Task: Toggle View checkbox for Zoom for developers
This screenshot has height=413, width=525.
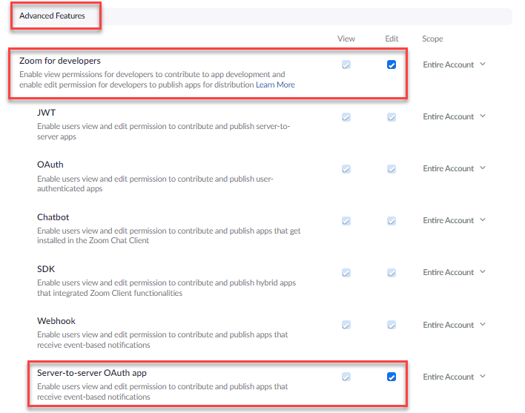Action: point(346,65)
